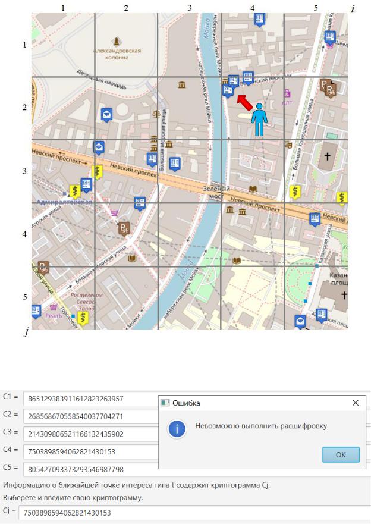Select the theatre masks icon
Viewport: 371px width, 524px height.
point(288,145)
